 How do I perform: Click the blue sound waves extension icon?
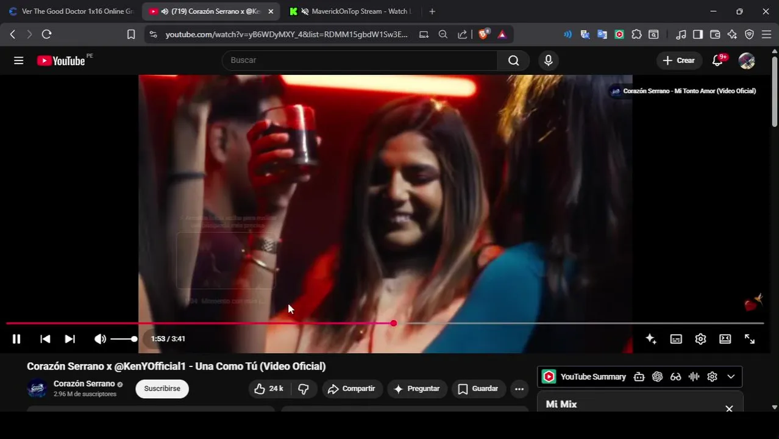click(x=567, y=35)
